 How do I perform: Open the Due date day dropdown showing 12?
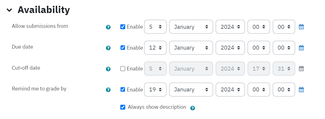[155, 48]
